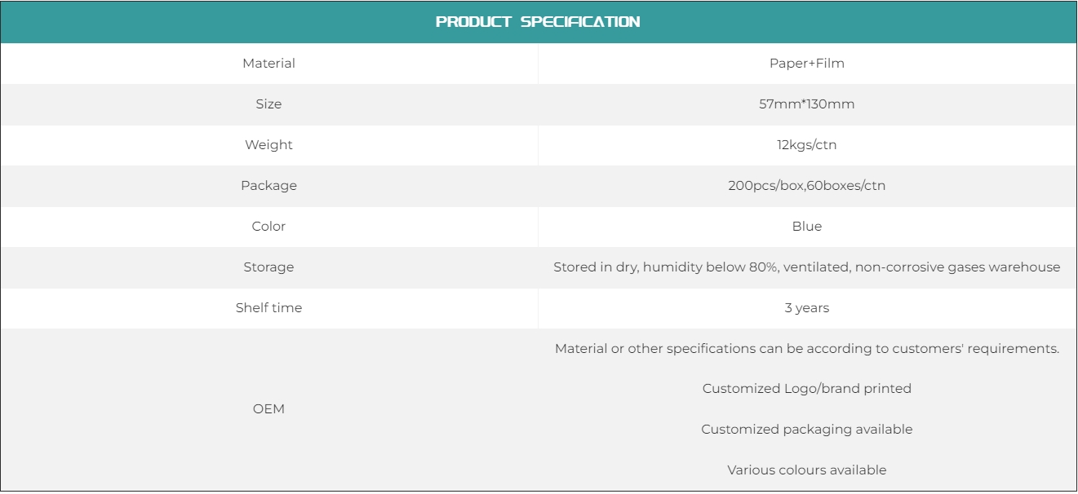
Task: Select the Package row label
Action: coord(268,186)
